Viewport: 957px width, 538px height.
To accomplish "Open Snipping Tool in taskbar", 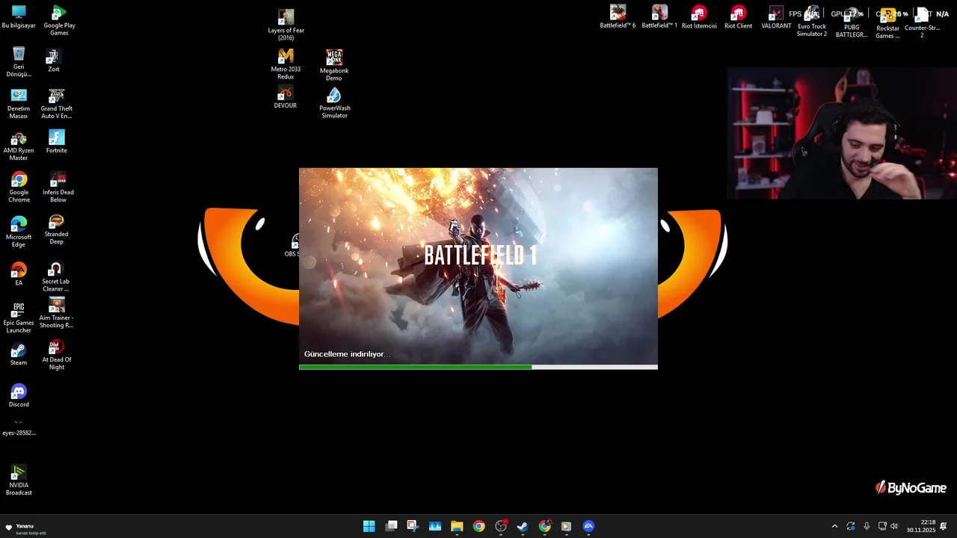I will coord(413,526).
